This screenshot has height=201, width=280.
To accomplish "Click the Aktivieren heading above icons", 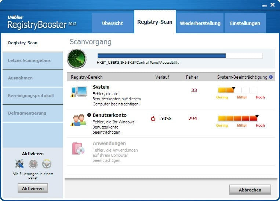I will [33, 154].
